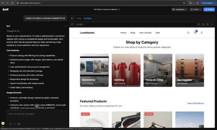Bookmark this page with the star icon
The width and height of the screenshot is (217, 130).
tap(184, 3)
